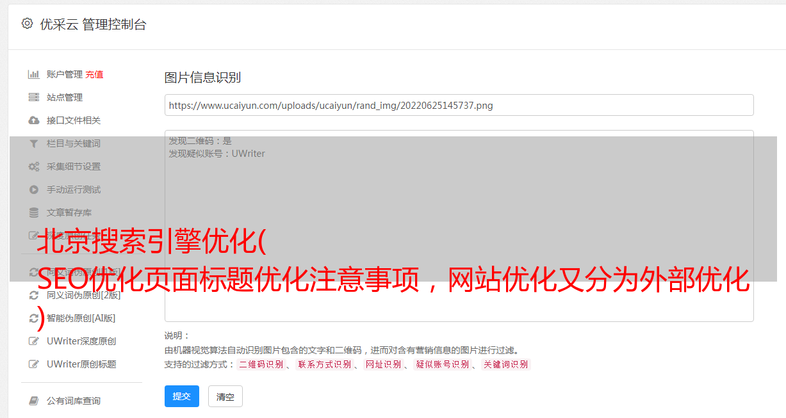Open 公有词库查询 in the sidebar
Viewport: 786px width, 418px height.
click(x=74, y=401)
